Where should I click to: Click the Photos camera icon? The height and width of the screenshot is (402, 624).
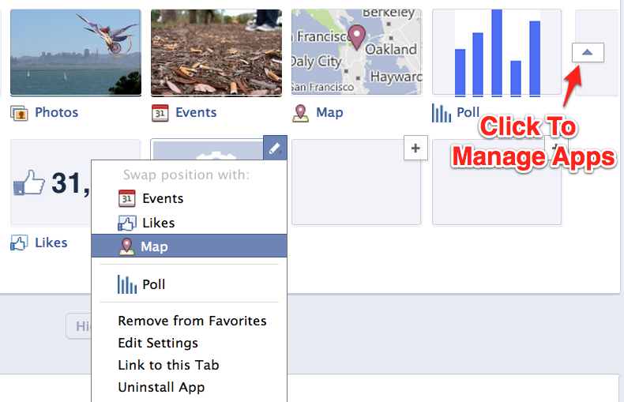[20, 113]
